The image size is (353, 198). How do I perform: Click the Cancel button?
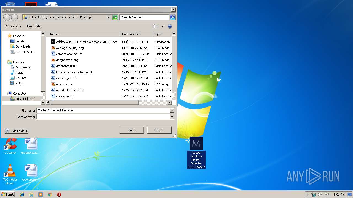159,130
